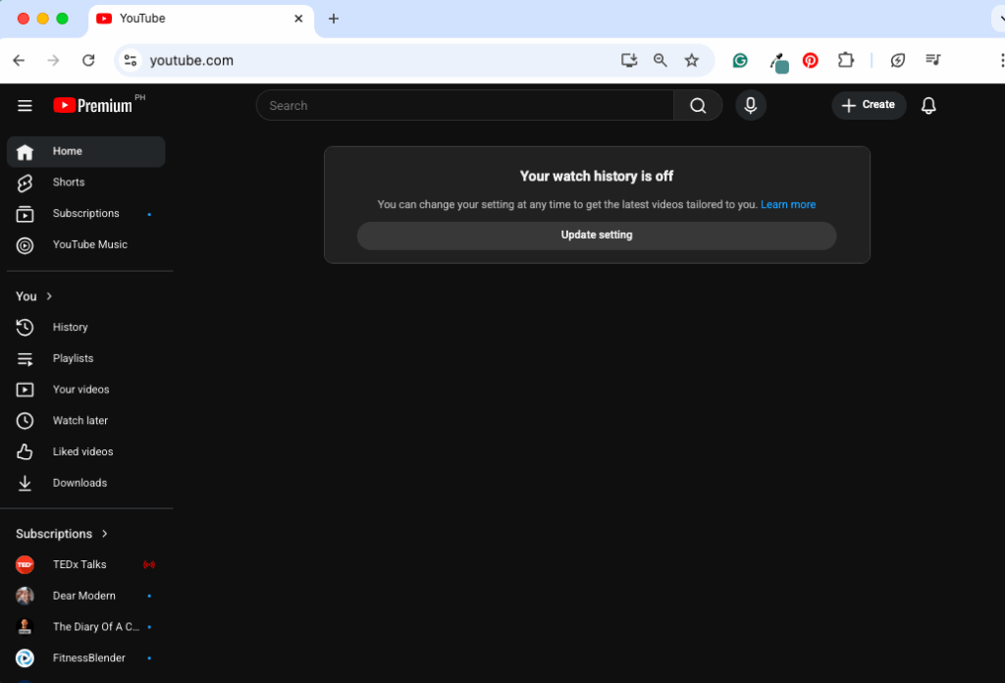Open Watch later playlist
Screen dimensions: 1005x683
click(79, 421)
